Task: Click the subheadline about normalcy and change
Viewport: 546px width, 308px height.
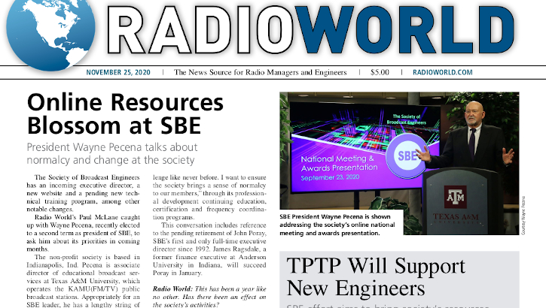Action: (111, 154)
